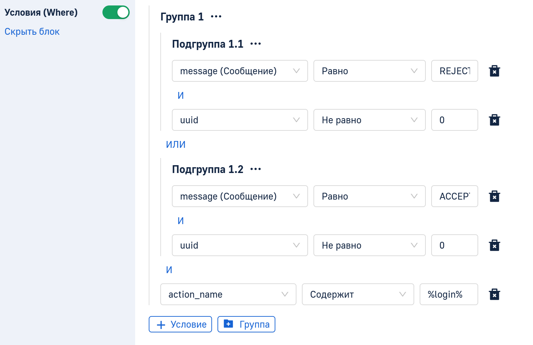Switch the ИЛИ operator between subgroups
This screenshot has width=533, height=345.
pos(176,145)
